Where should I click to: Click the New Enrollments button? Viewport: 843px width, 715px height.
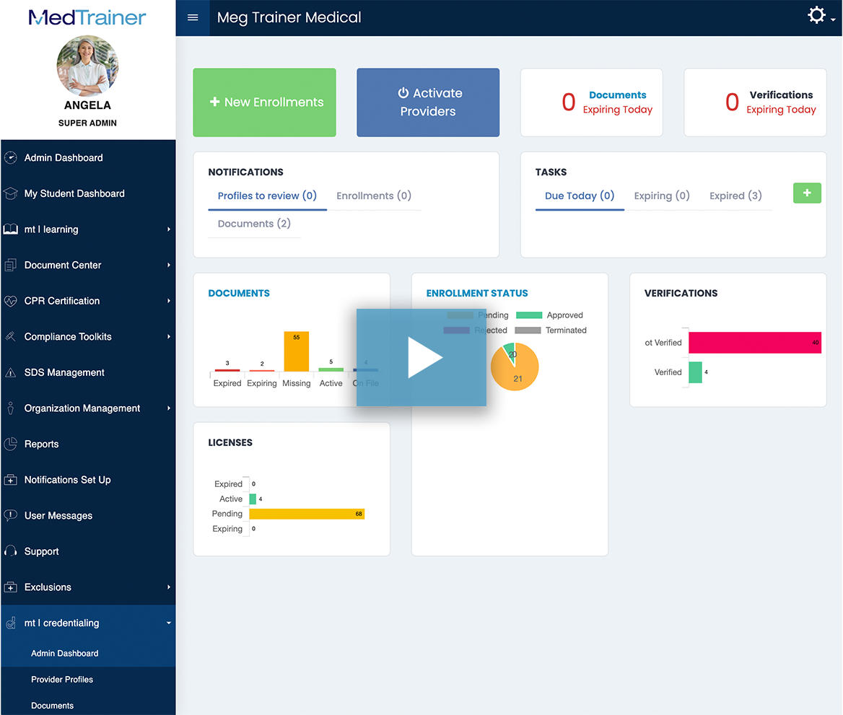click(264, 102)
